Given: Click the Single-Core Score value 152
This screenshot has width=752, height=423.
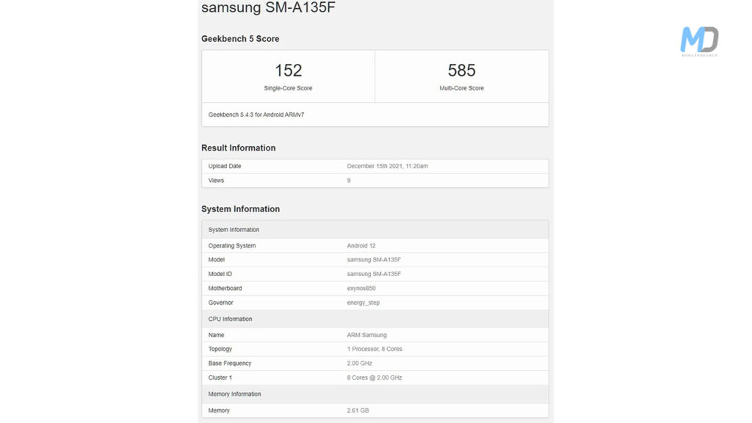Looking at the screenshot, I should 287,70.
